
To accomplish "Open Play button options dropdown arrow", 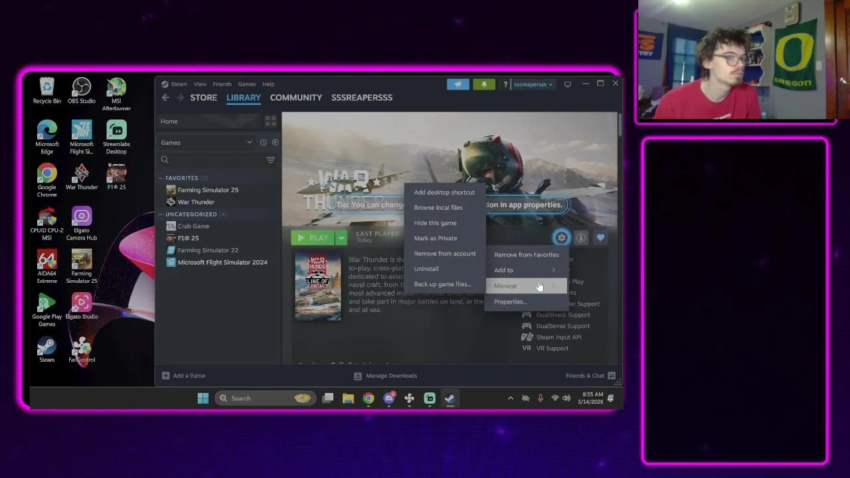I will click(341, 238).
